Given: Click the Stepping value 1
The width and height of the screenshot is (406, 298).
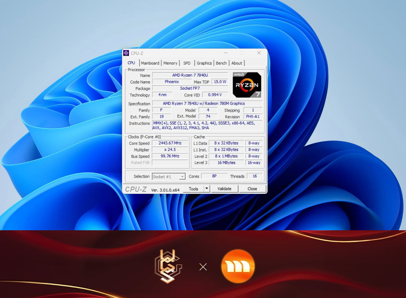Looking at the screenshot, I should click(253, 110).
